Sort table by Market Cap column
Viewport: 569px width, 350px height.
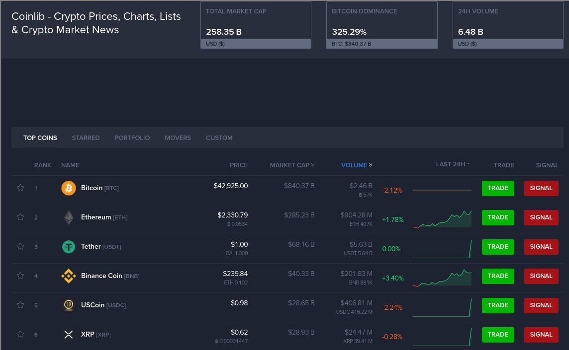coord(292,165)
